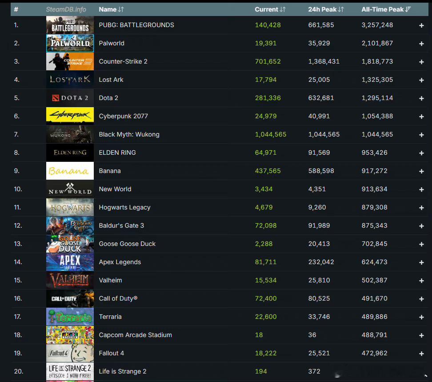Open the Cyberpunk 2077 link

pyautogui.click(x=124, y=116)
